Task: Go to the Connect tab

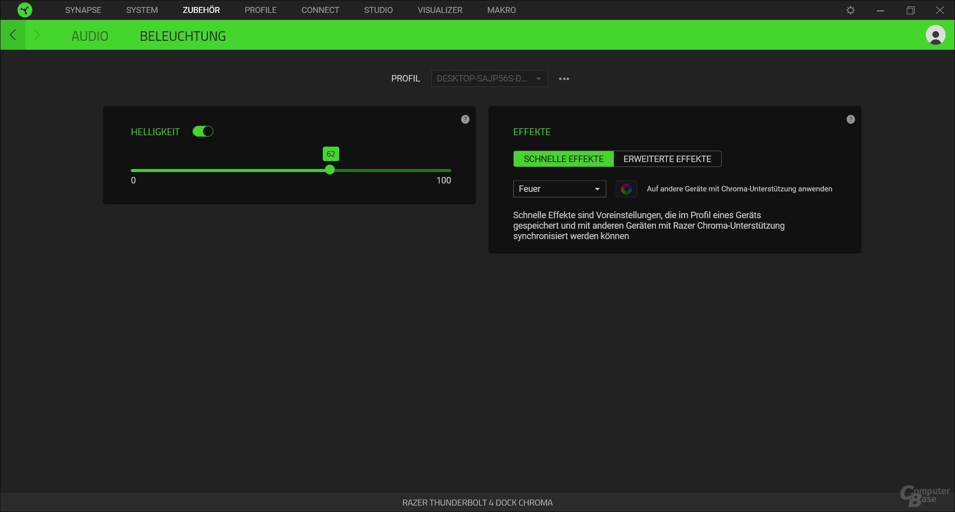Action: [320, 10]
